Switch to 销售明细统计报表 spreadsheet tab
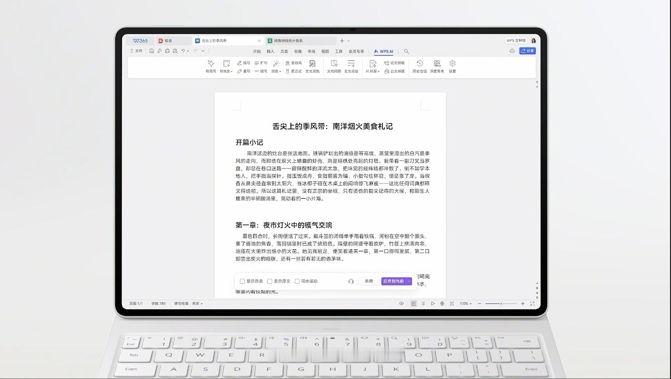The height and width of the screenshot is (379, 671). click(300, 41)
